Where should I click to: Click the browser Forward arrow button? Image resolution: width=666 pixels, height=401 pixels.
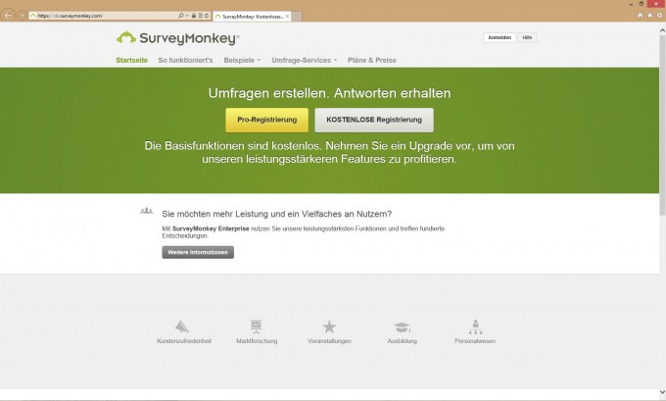(x=22, y=16)
